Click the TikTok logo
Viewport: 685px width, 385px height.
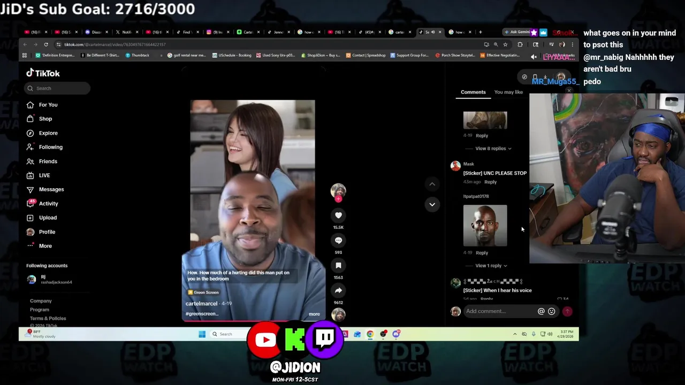43,73
